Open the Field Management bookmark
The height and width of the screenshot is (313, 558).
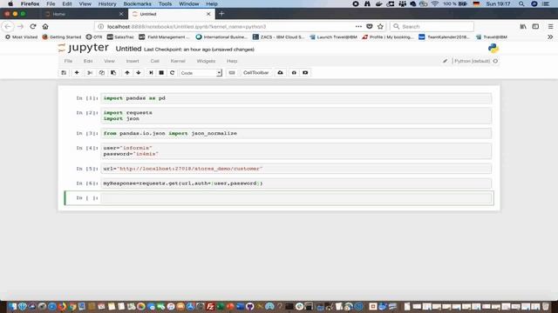pos(165,37)
